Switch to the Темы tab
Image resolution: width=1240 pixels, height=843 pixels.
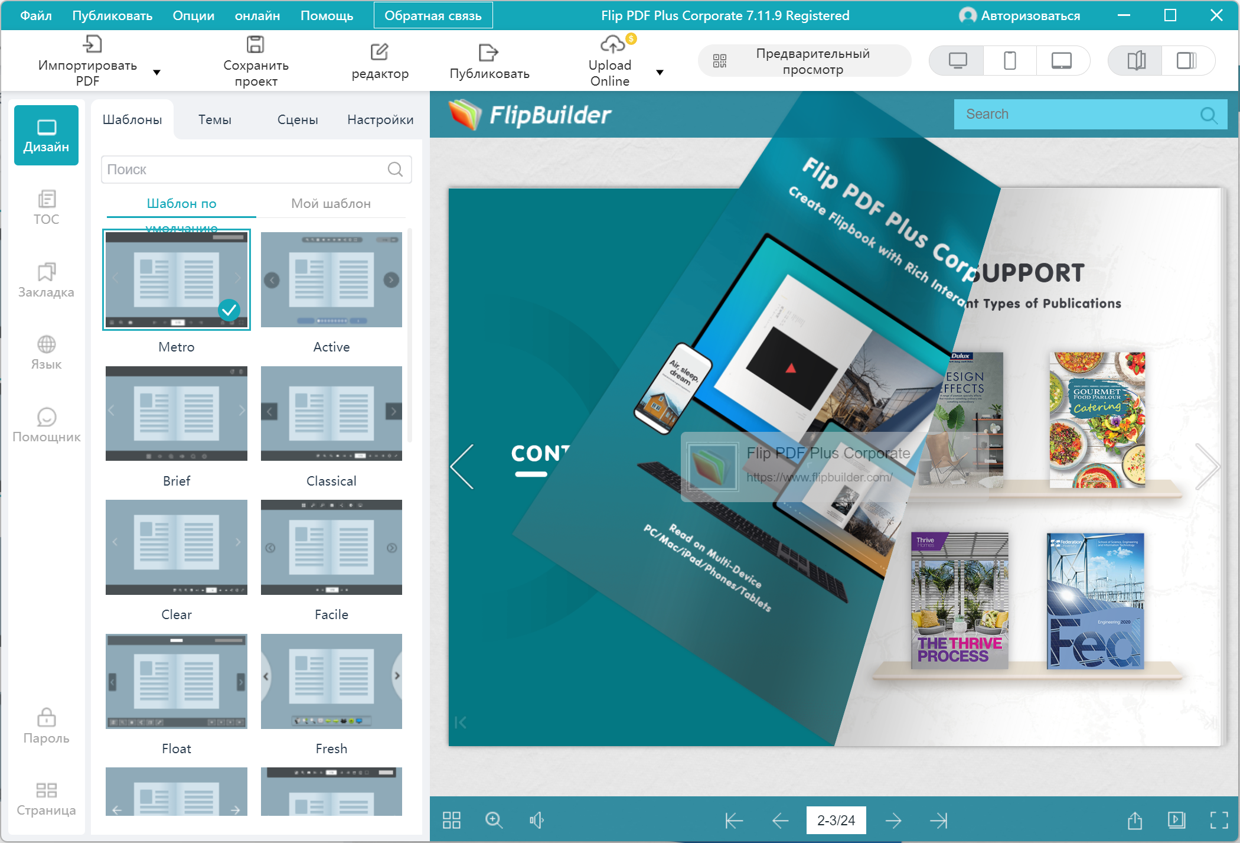click(x=214, y=120)
